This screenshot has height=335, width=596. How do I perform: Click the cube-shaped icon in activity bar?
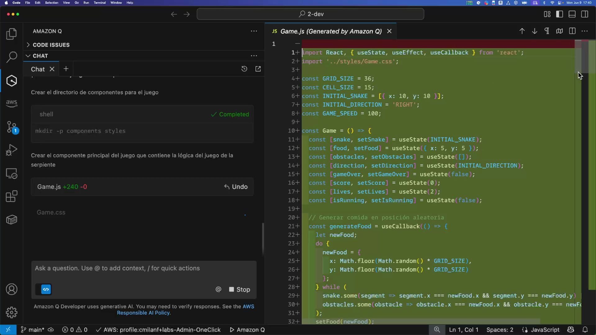coord(11,220)
